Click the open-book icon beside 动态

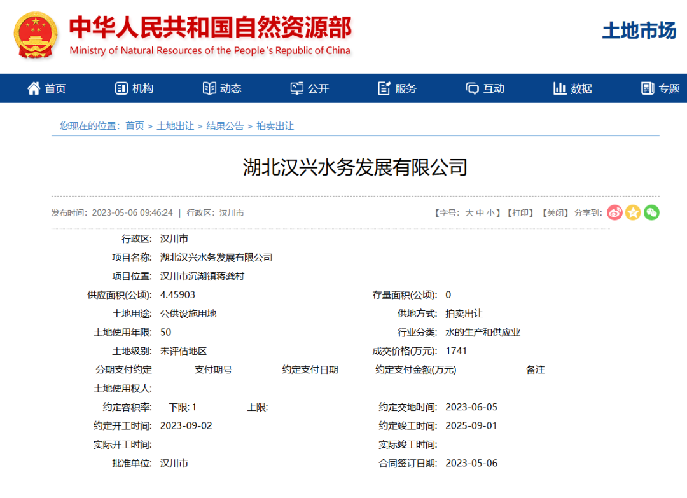pyautogui.click(x=209, y=88)
